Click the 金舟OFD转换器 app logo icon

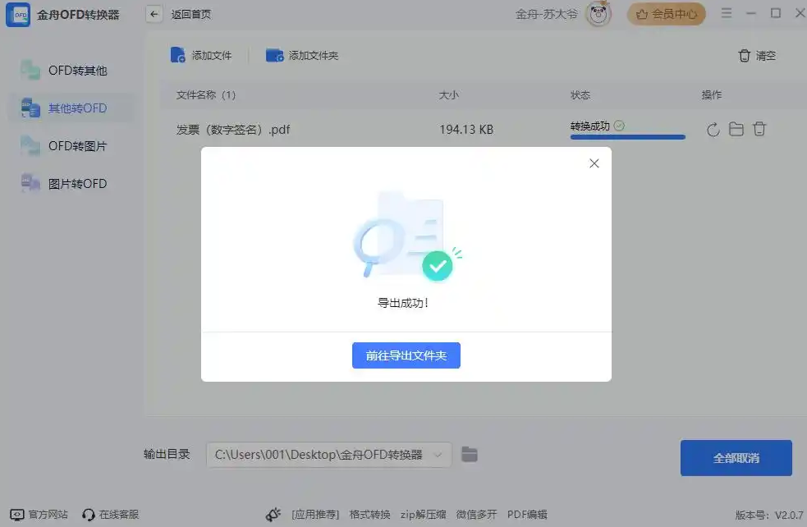coord(18,15)
